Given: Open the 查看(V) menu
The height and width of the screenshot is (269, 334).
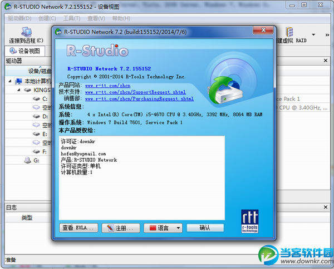Looking at the screenshot, I should click(x=96, y=18).
